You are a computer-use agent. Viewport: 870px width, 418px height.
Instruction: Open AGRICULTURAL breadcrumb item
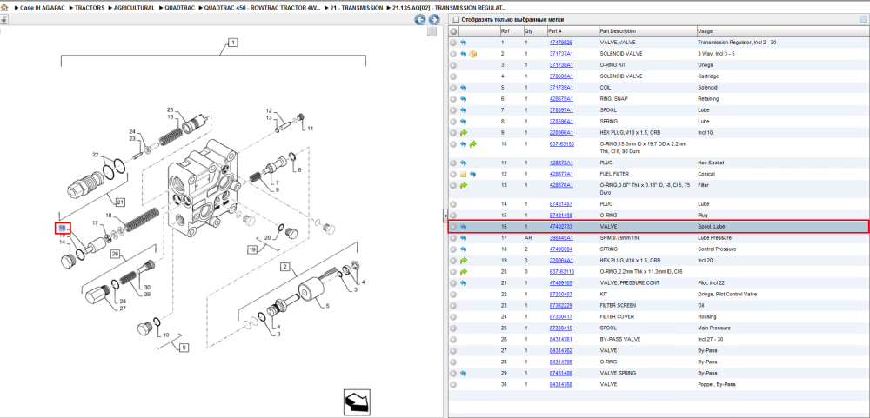pos(134,9)
